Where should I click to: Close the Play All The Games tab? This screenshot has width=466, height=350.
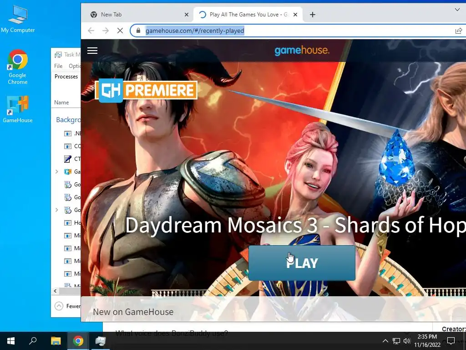[295, 15]
